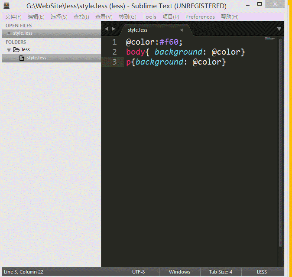Image resolution: width=292 pixels, height=277 pixels.
Task: Maximize the Sublime Text window
Action: pos(260,4)
